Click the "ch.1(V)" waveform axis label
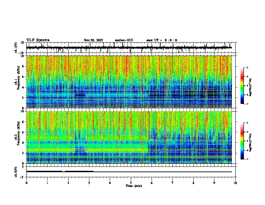This screenshot has width=265, height=205. [x=16, y=48]
